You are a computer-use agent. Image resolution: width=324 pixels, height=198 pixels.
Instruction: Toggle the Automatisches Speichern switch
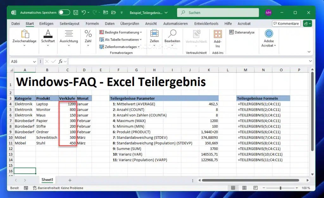[x=64, y=12]
